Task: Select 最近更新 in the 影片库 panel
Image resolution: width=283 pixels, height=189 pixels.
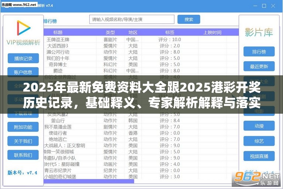Action: (x=259, y=66)
